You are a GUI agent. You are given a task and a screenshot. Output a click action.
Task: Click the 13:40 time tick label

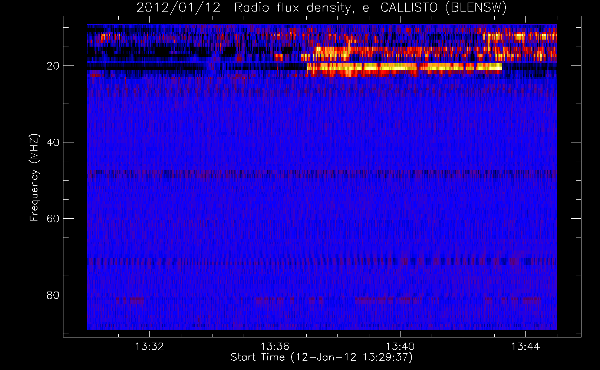[x=400, y=347]
